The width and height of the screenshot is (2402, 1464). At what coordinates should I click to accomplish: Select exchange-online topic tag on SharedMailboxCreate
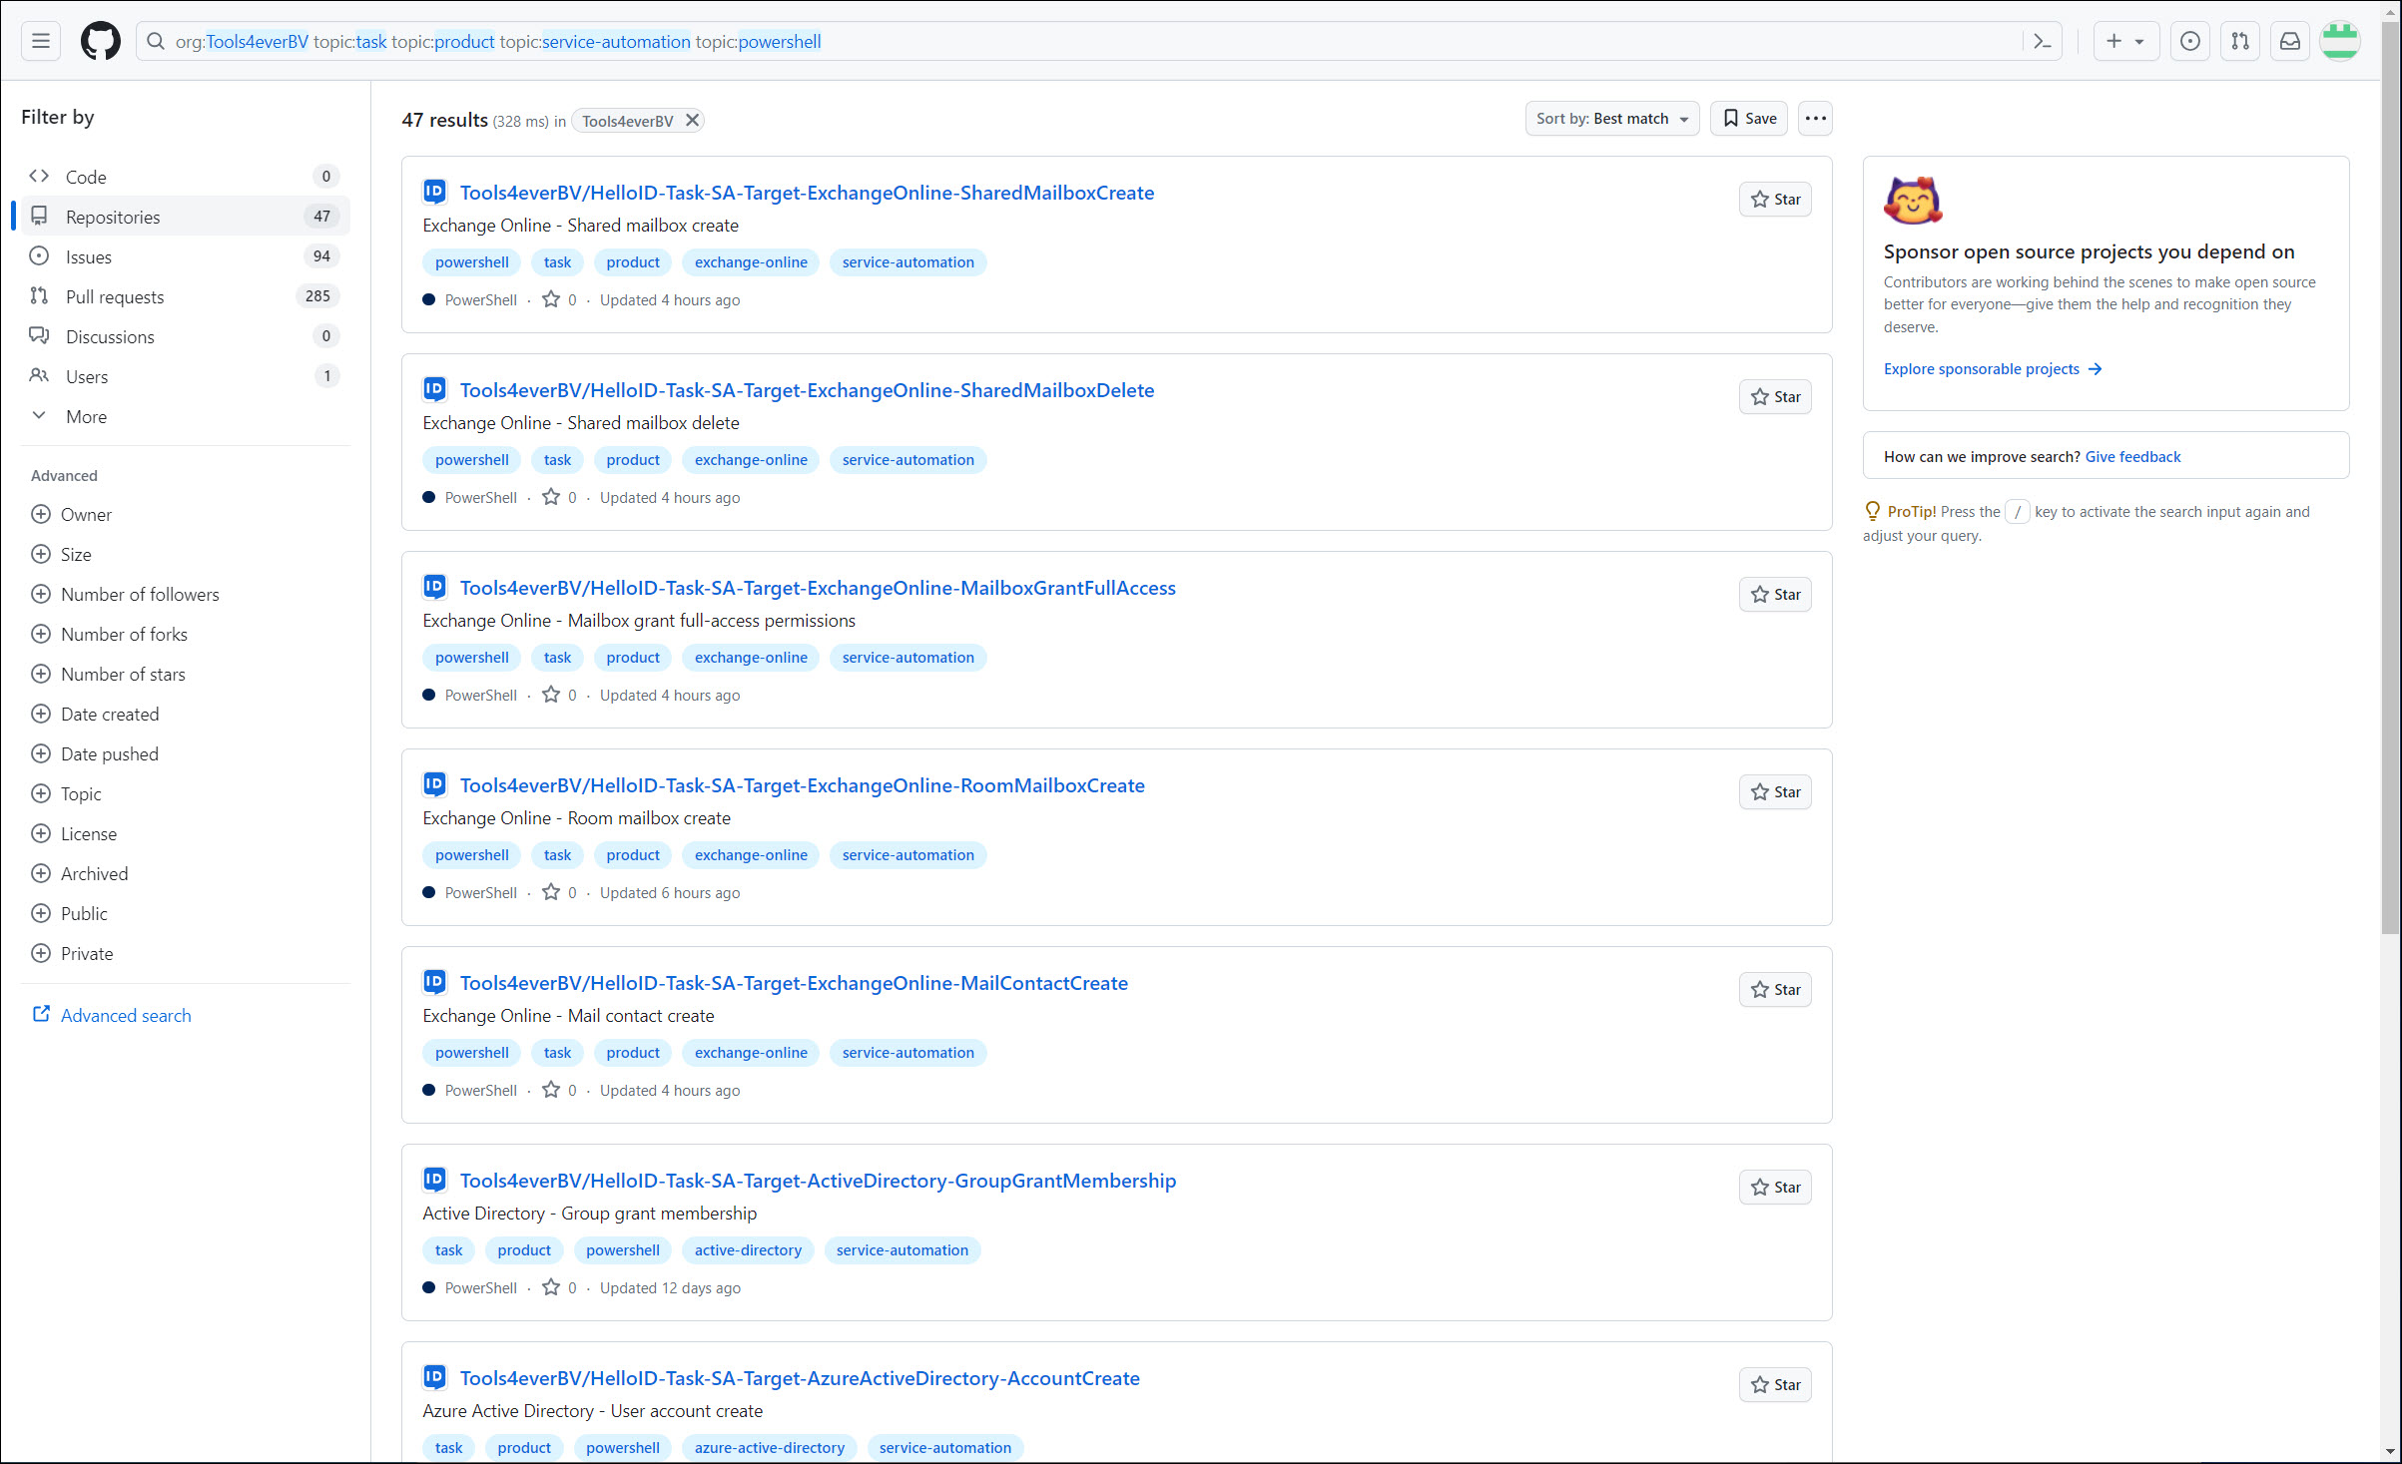751,262
